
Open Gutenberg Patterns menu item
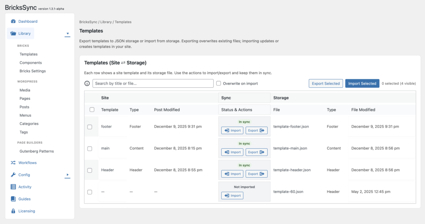pos(37,152)
